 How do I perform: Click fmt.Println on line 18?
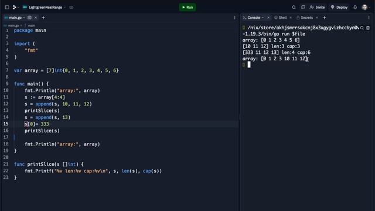[x=62, y=144]
